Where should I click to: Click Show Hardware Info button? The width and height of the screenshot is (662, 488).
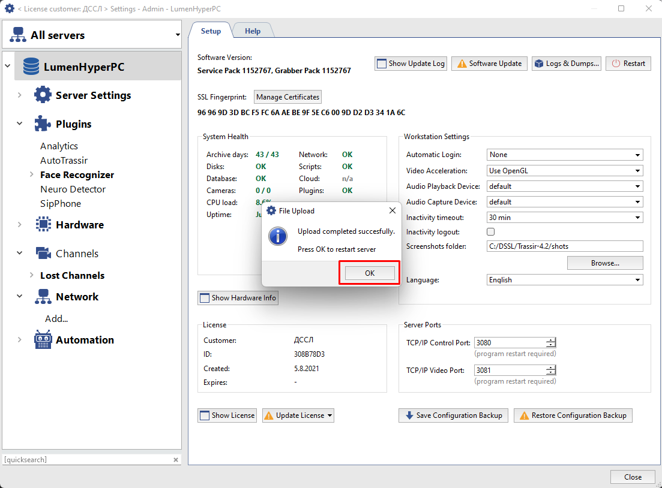[238, 298]
